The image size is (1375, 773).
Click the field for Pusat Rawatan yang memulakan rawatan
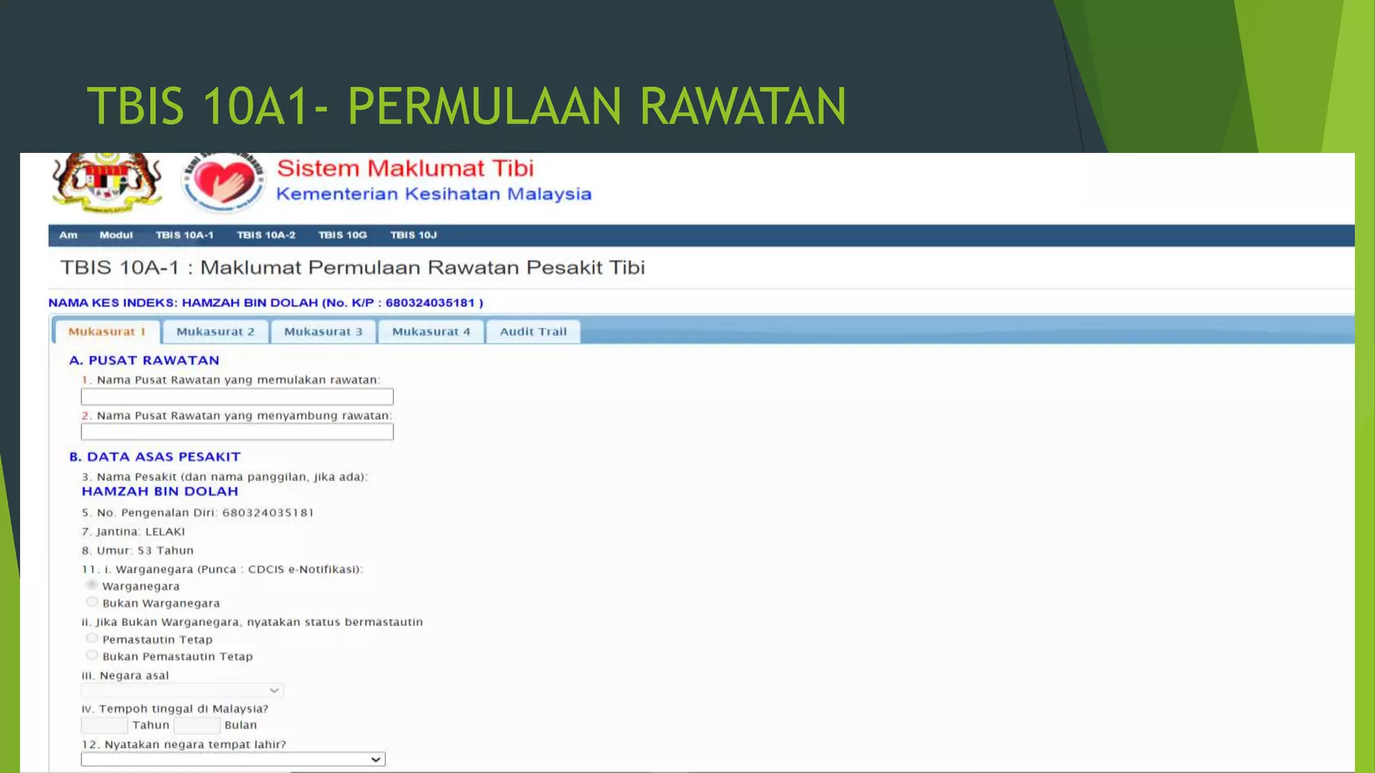coord(237,397)
